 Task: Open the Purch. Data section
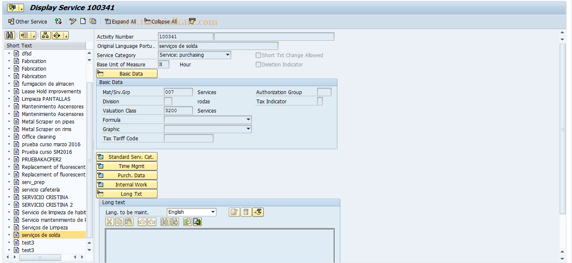click(126, 175)
